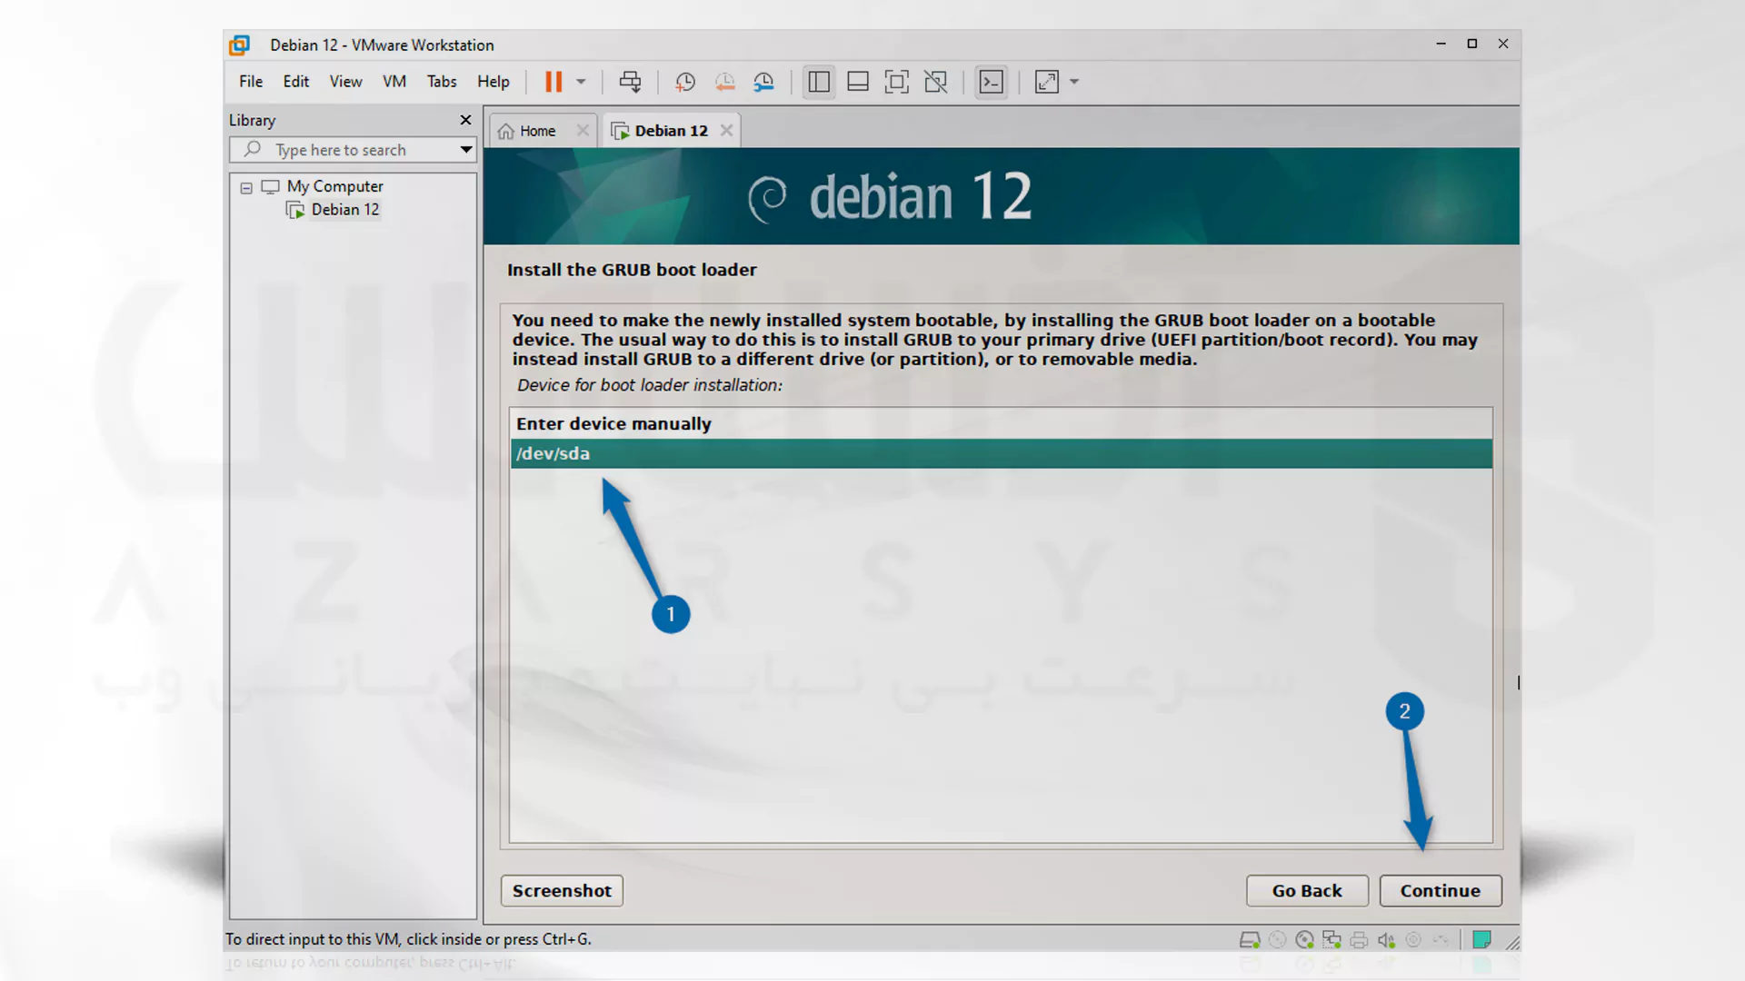Click the printer status bar icon
This screenshot has width=1745, height=981.
1359,940
